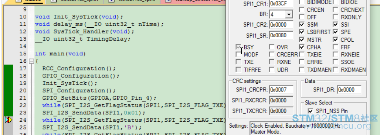Click the while loop at line 24
Screen dimensions: 380x135
[134, 120]
